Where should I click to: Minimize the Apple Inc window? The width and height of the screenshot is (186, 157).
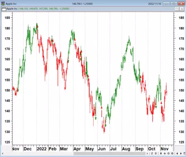click(x=166, y=4)
